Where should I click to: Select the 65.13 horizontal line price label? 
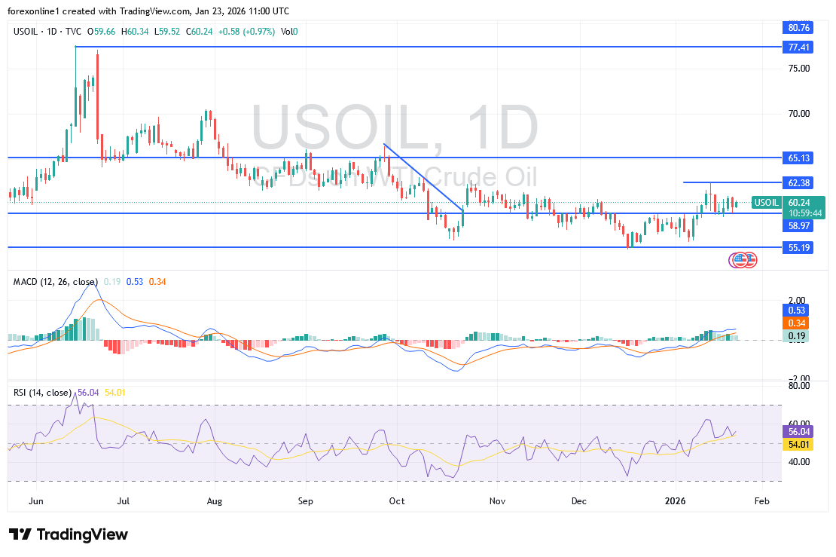click(798, 158)
